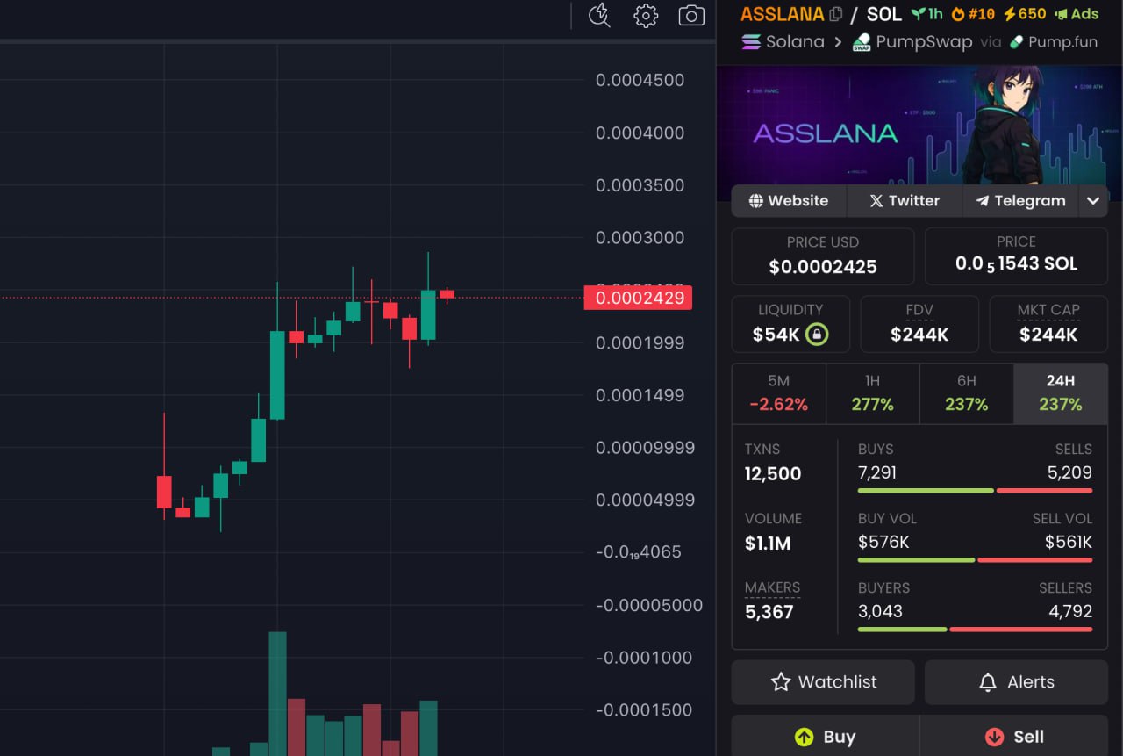Viewport: 1123px width, 756px height.
Task: Click the Pump.fun pill logo
Action: (1017, 41)
